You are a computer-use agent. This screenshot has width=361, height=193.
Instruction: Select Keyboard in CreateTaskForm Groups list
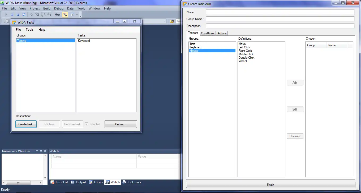212,47
